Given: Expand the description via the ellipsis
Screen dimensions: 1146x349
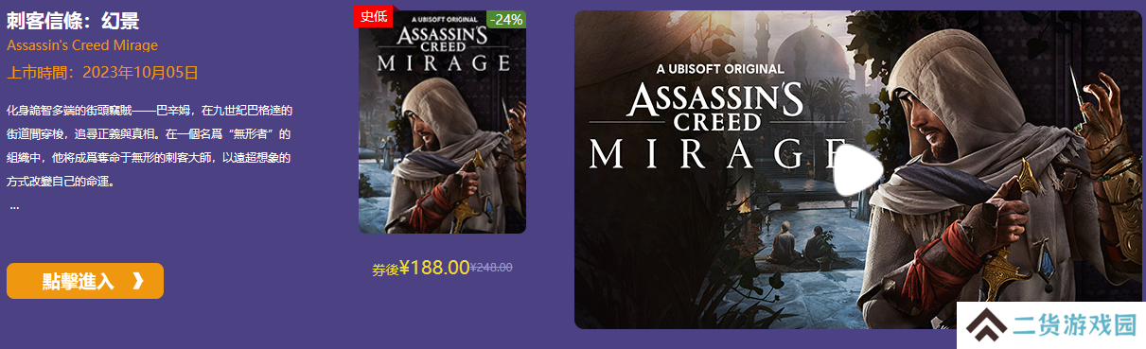Looking at the screenshot, I should coord(14,205).
